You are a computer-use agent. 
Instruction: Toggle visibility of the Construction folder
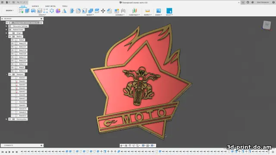click(x=10, y=119)
